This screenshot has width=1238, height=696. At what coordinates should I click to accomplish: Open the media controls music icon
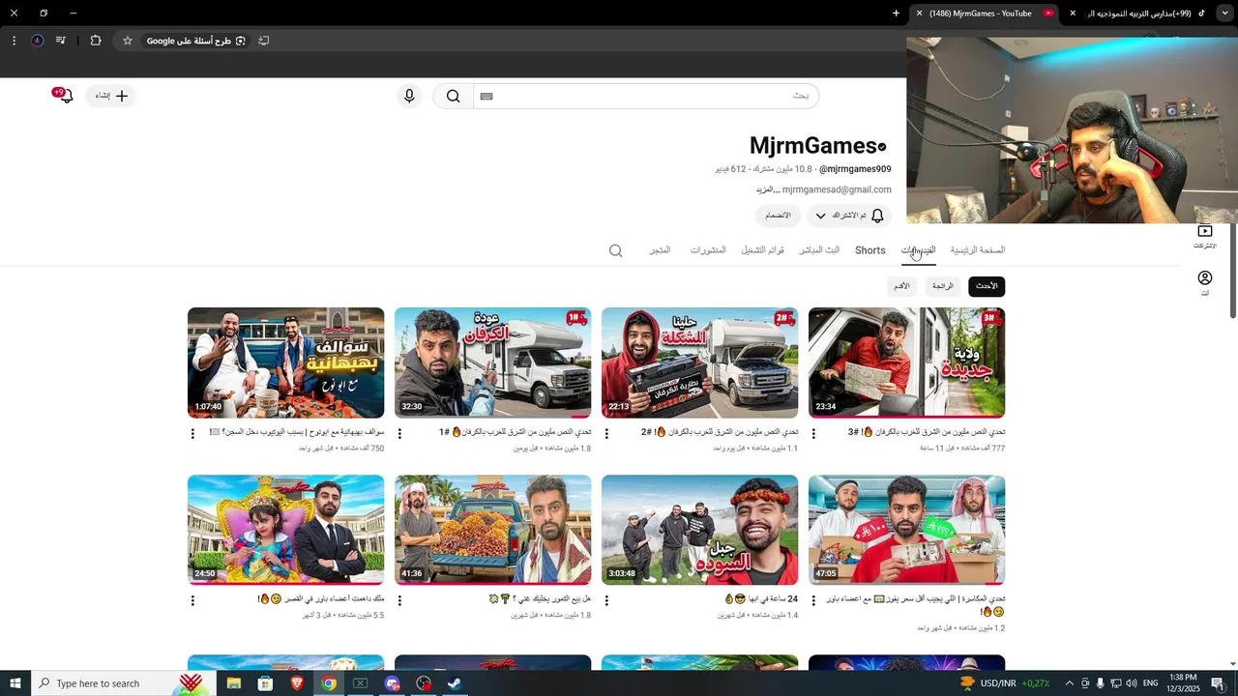pyautogui.click(x=61, y=41)
